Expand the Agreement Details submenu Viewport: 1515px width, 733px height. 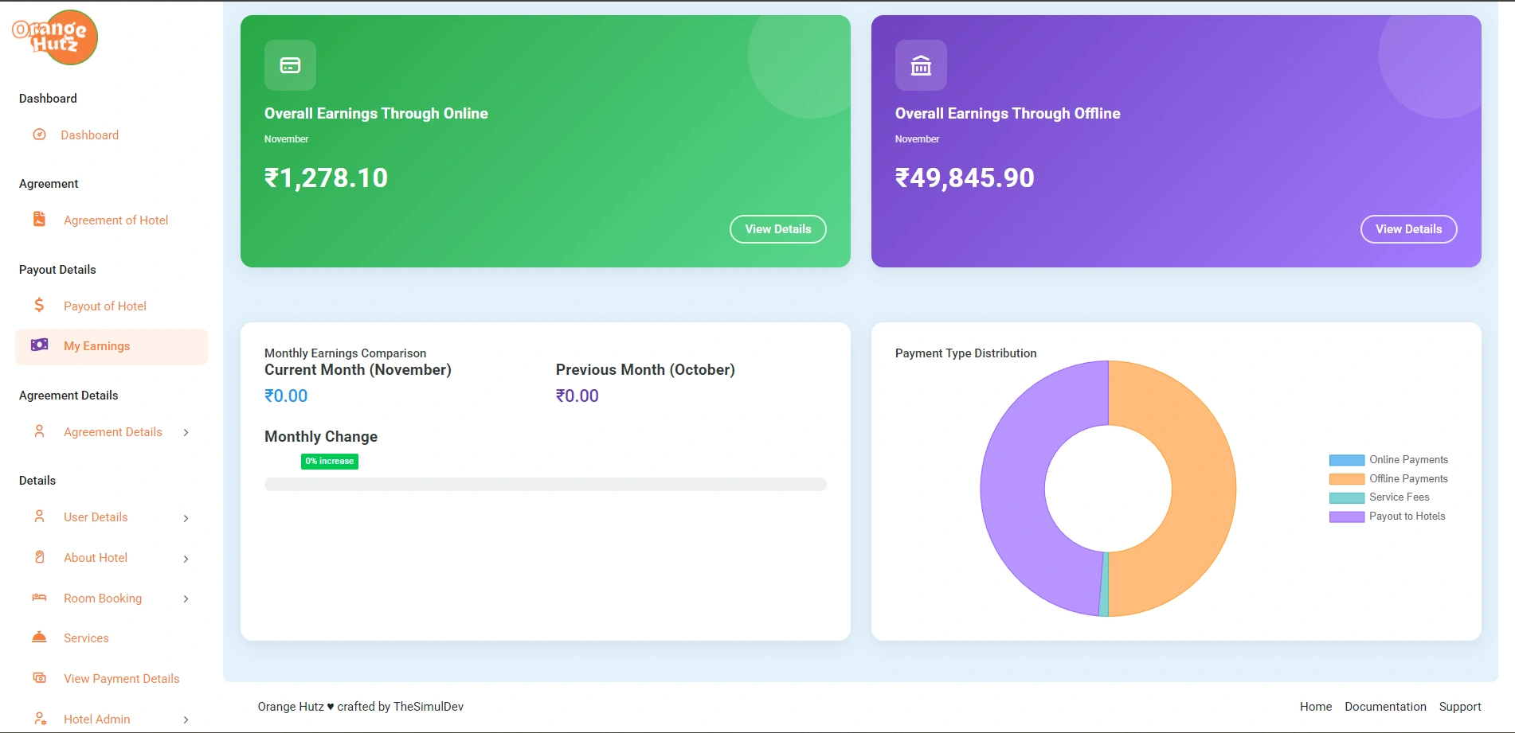(186, 433)
